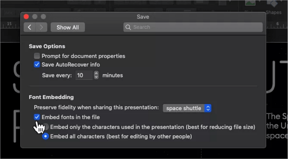Click the Picture icon in background ribbon

click(x=250, y=4)
